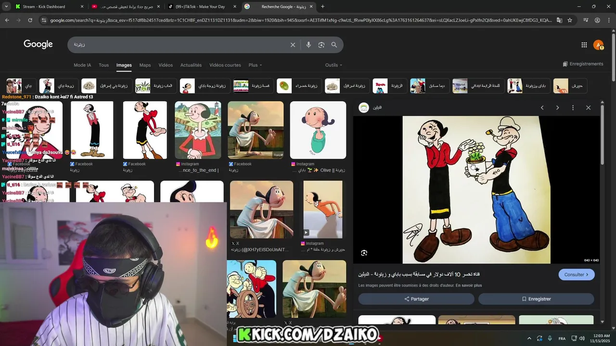
Task: Close the Stream - Kick Dashboard tab
Action: pos(82,7)
